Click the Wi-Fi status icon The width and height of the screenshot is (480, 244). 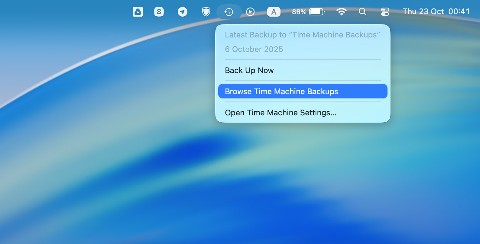coord(341,12)
